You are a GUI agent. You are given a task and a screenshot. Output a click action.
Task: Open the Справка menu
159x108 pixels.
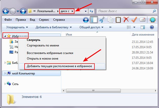tap(59, 20)
